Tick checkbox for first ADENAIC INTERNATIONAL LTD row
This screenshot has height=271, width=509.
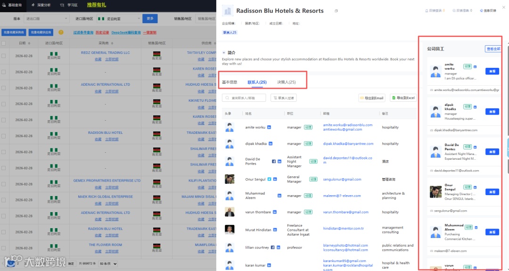point(4,88)
